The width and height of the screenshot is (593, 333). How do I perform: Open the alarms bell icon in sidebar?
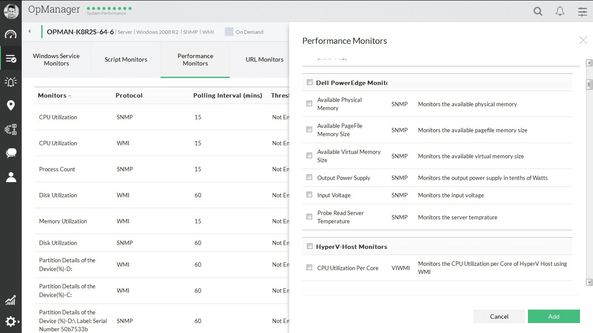point(11,82)
